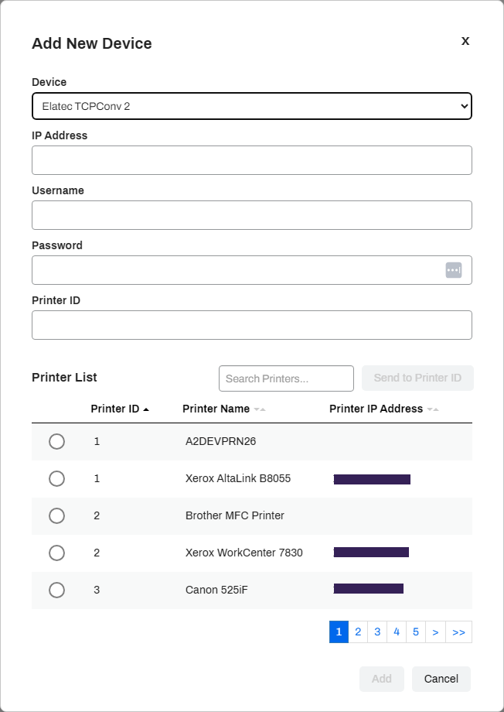The height and width of the screenshot is (712, 504).
Task: Click the Search Printers box
Action: pos(286,378)
